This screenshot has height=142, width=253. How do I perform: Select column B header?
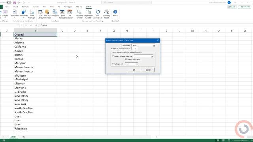point(35,30)
